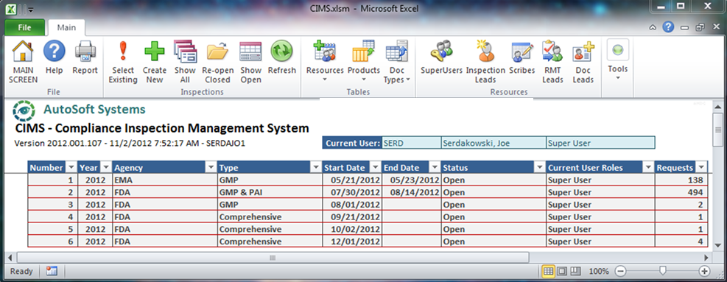This screenshot has width=727, height=282.
Task: Minimize the ribbon with the caret icon
Action: coord(653,27)
